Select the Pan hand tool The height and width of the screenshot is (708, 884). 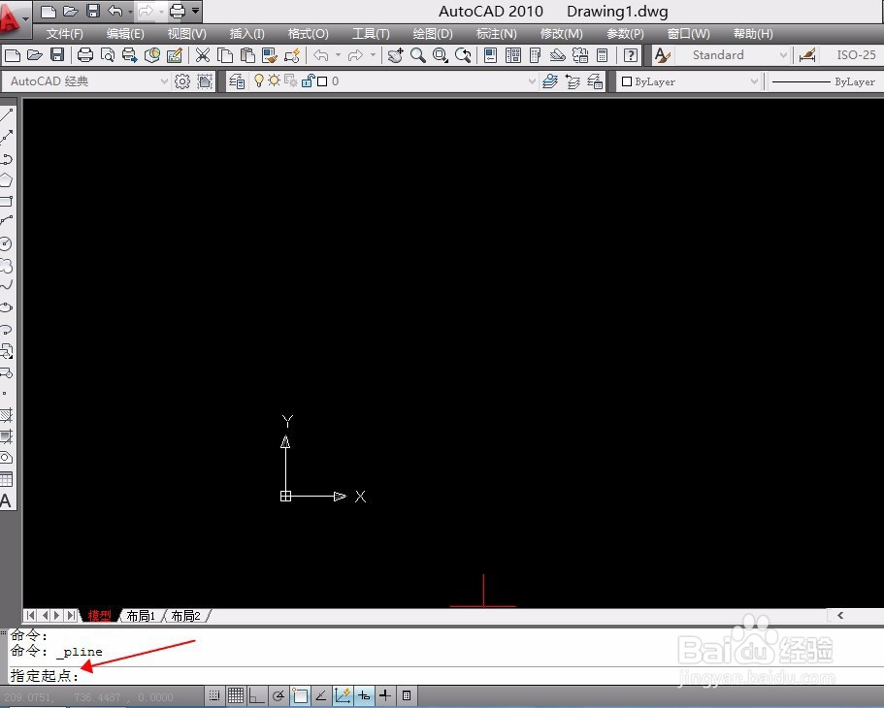396,55
